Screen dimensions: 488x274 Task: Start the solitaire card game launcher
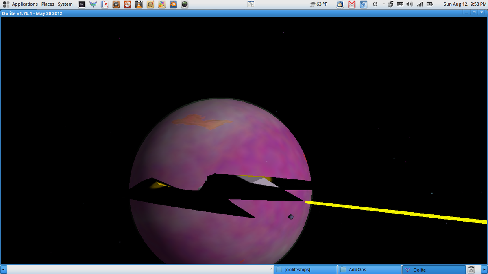[x=105, y=4]
